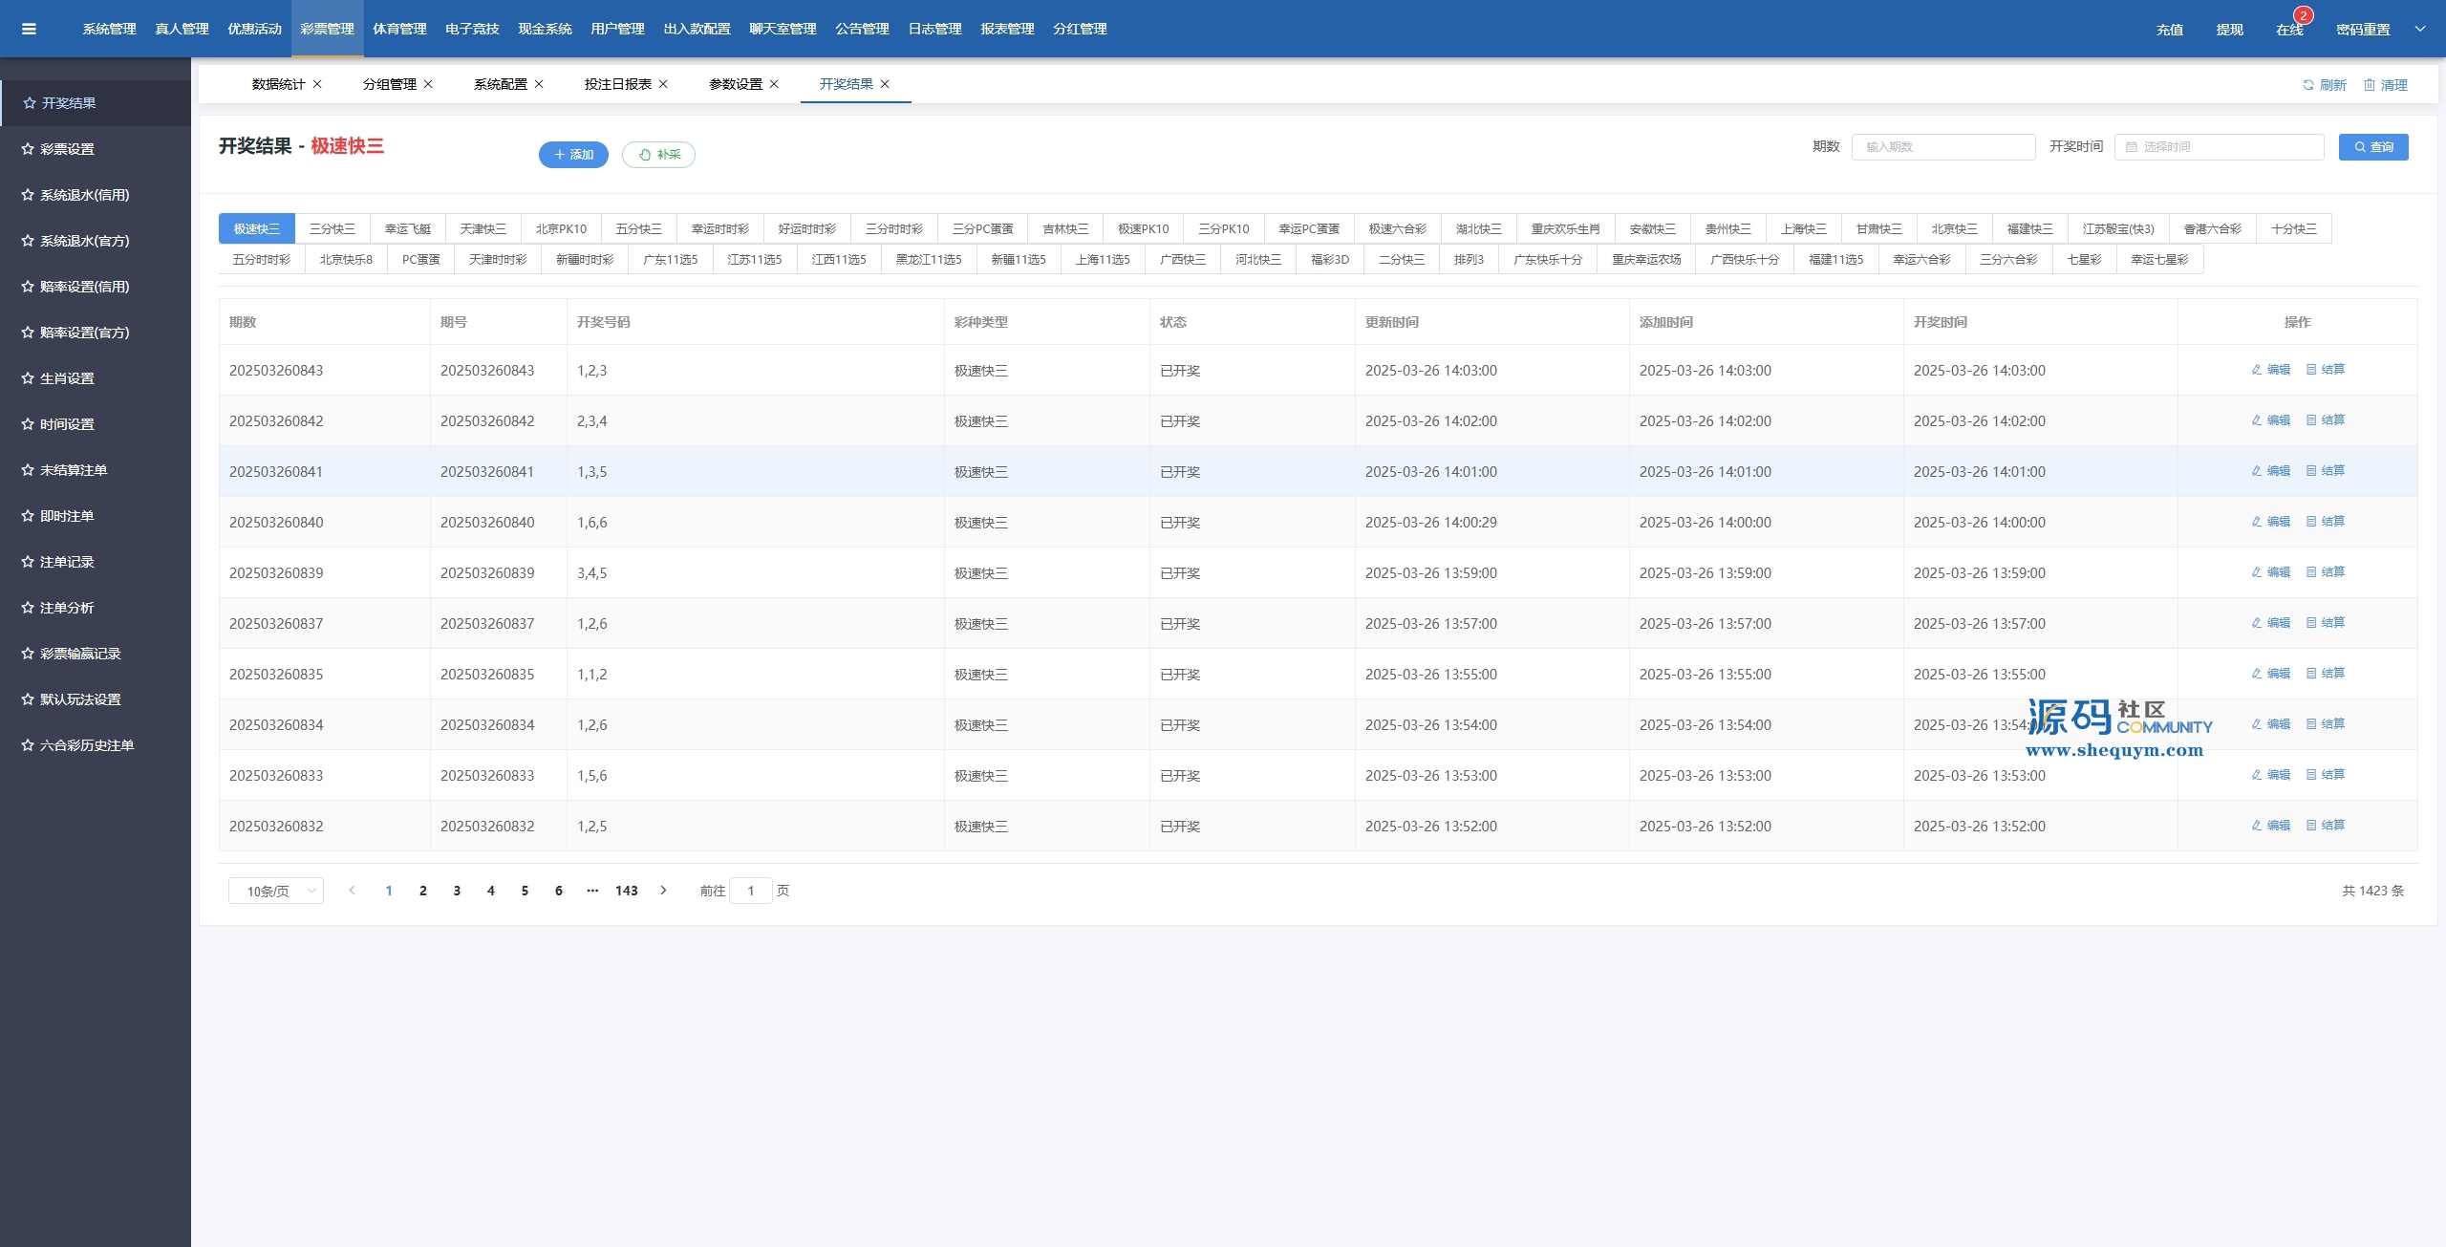This screenshot has width=2446, height=1247.
Task: Go to next page with right chevron
Action: [x=664, y=891]
